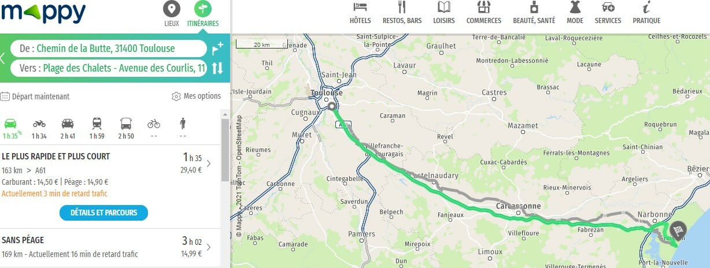Open the Départ maintenant time picker
Viewport: 710px width, 268px height.
pyautogui.click(x=35, y=96)
